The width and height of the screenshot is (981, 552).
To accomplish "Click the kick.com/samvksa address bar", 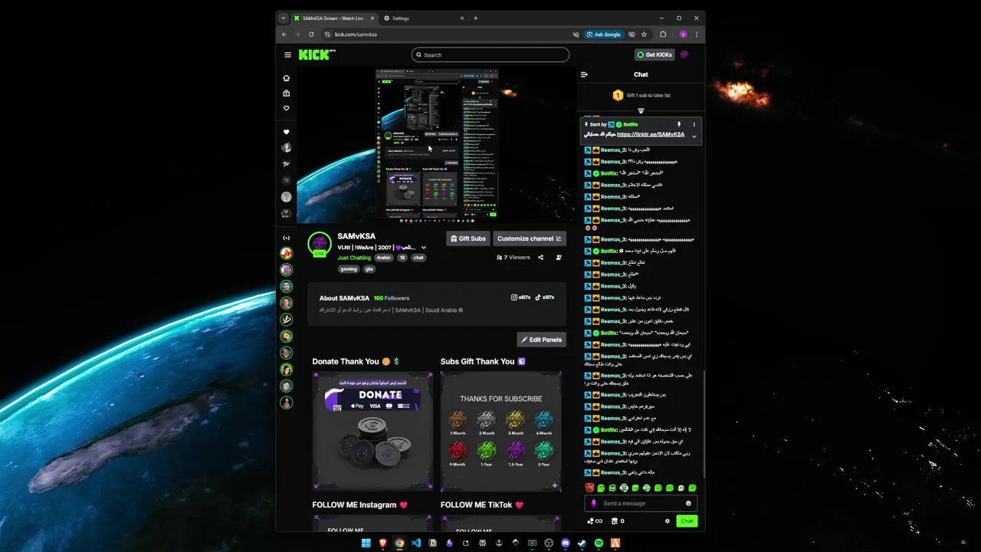I will [x=452, y=34].
